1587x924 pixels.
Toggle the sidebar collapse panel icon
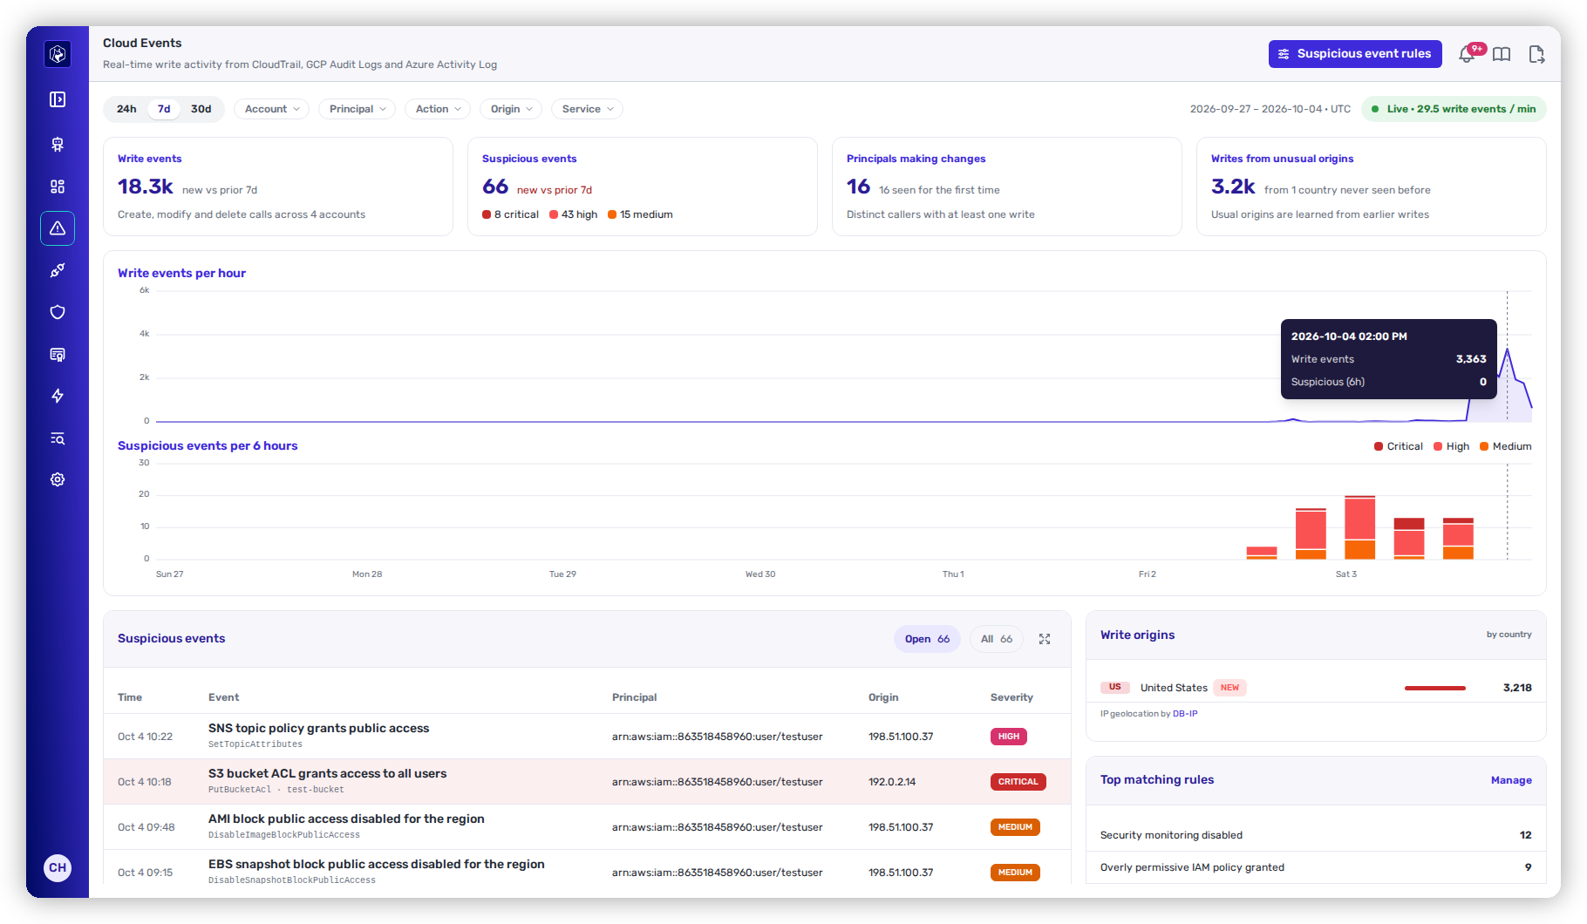tap(58, 99)
